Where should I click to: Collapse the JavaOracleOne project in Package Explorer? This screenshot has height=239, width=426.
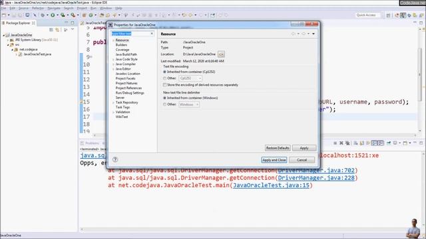pyautogui.click(x=4, y=35)
